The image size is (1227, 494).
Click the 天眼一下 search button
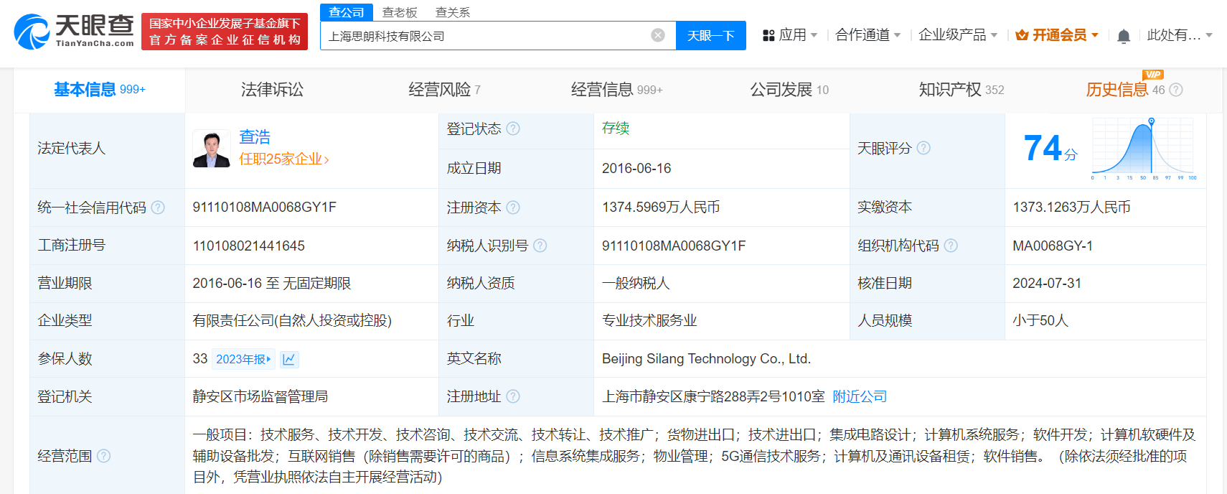pyautogui.click(x=711, y=35)
